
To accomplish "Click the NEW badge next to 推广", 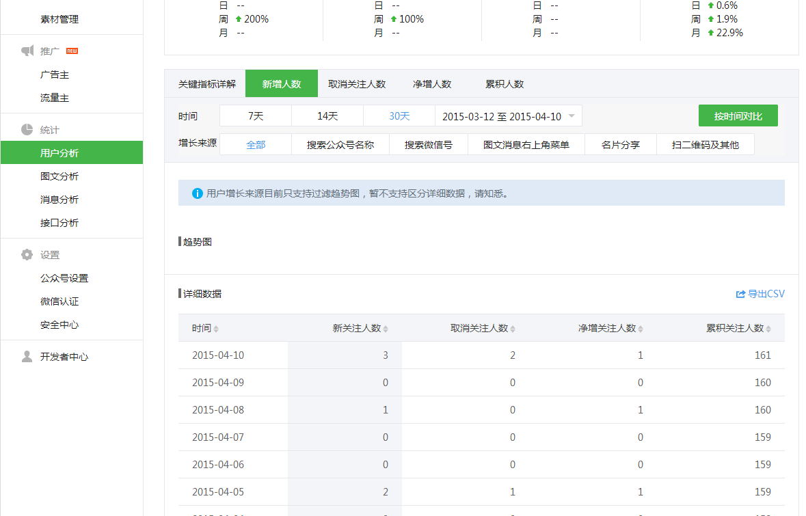I will coord(71,50).
